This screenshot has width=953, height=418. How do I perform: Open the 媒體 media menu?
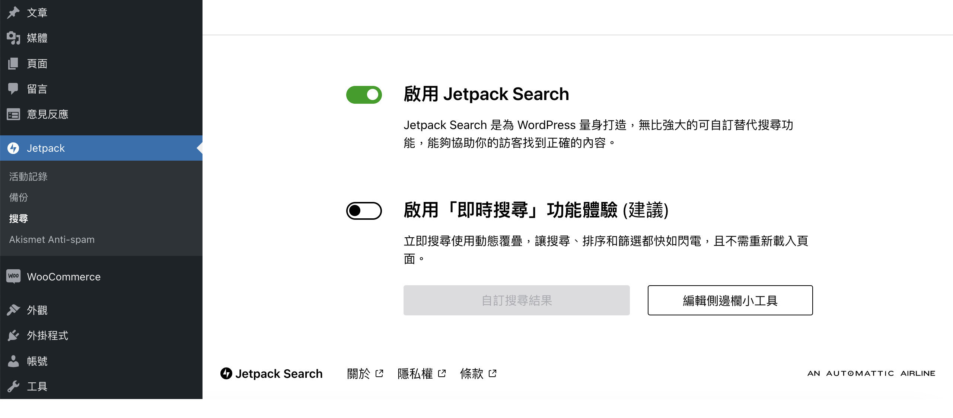101,38
